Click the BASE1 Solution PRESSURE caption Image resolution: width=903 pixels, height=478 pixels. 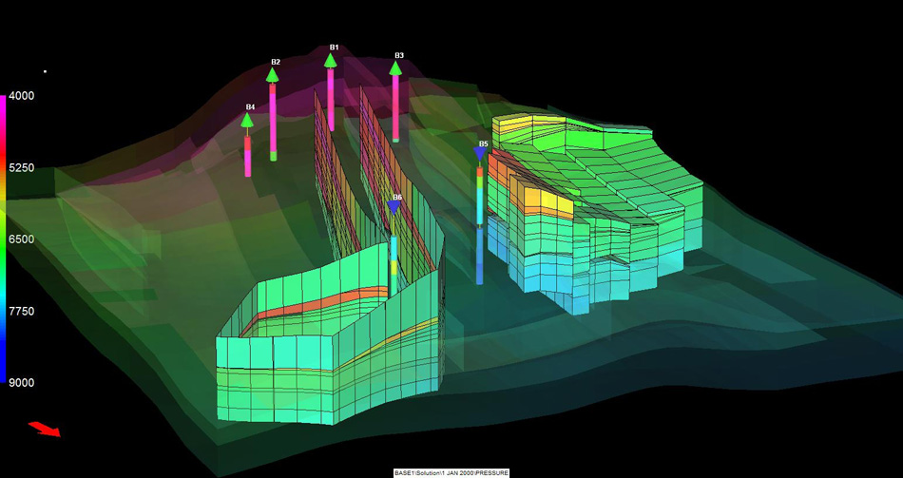click(x=451, y=472)
